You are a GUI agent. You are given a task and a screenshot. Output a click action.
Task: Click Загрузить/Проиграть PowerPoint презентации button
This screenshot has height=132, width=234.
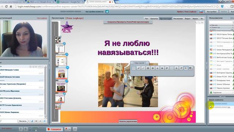click(128, 22)
